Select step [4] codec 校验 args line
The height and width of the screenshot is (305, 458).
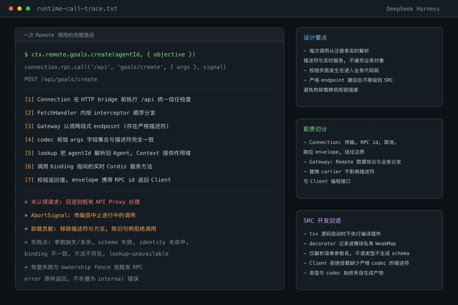[89, 140]
